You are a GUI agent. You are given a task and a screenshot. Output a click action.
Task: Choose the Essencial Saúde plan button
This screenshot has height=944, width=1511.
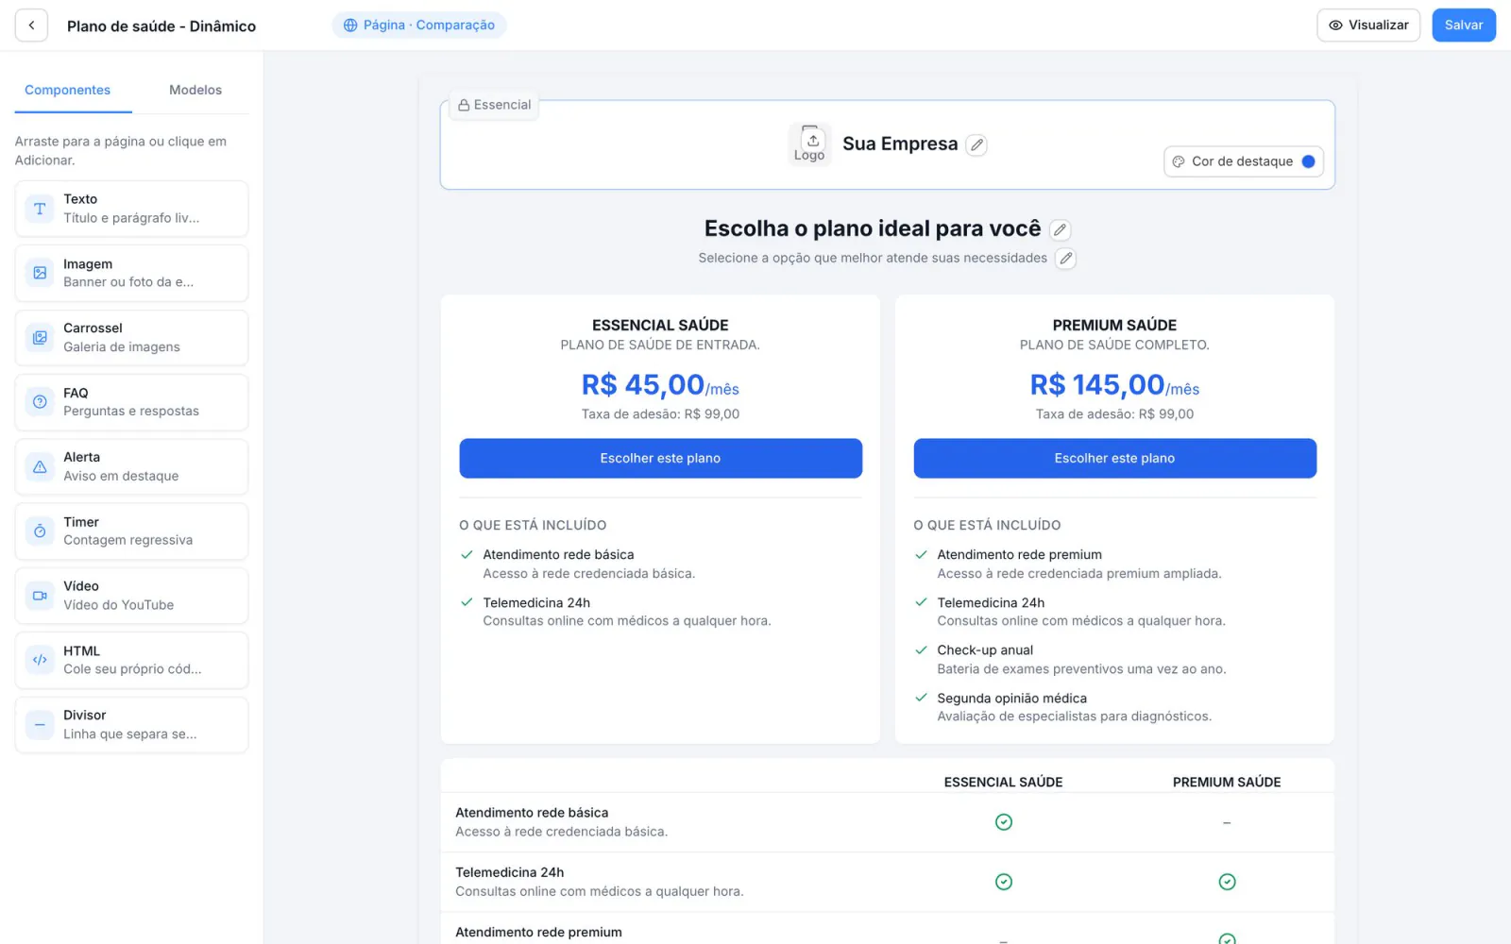(x=660, y=458)
